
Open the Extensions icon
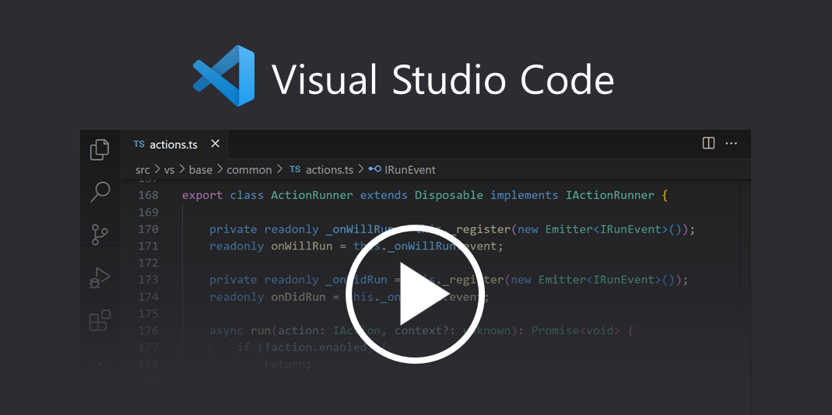[100, 320]
